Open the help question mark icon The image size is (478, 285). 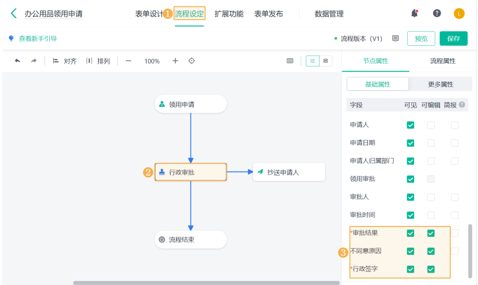coord(437,13)
